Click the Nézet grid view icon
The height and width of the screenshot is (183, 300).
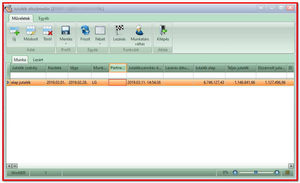pyautogui.click(x=100, y=30)
